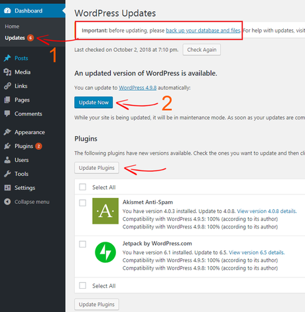Click the Posts pushpin icon
The image size is (305, 312).
[x=7, y=58]
